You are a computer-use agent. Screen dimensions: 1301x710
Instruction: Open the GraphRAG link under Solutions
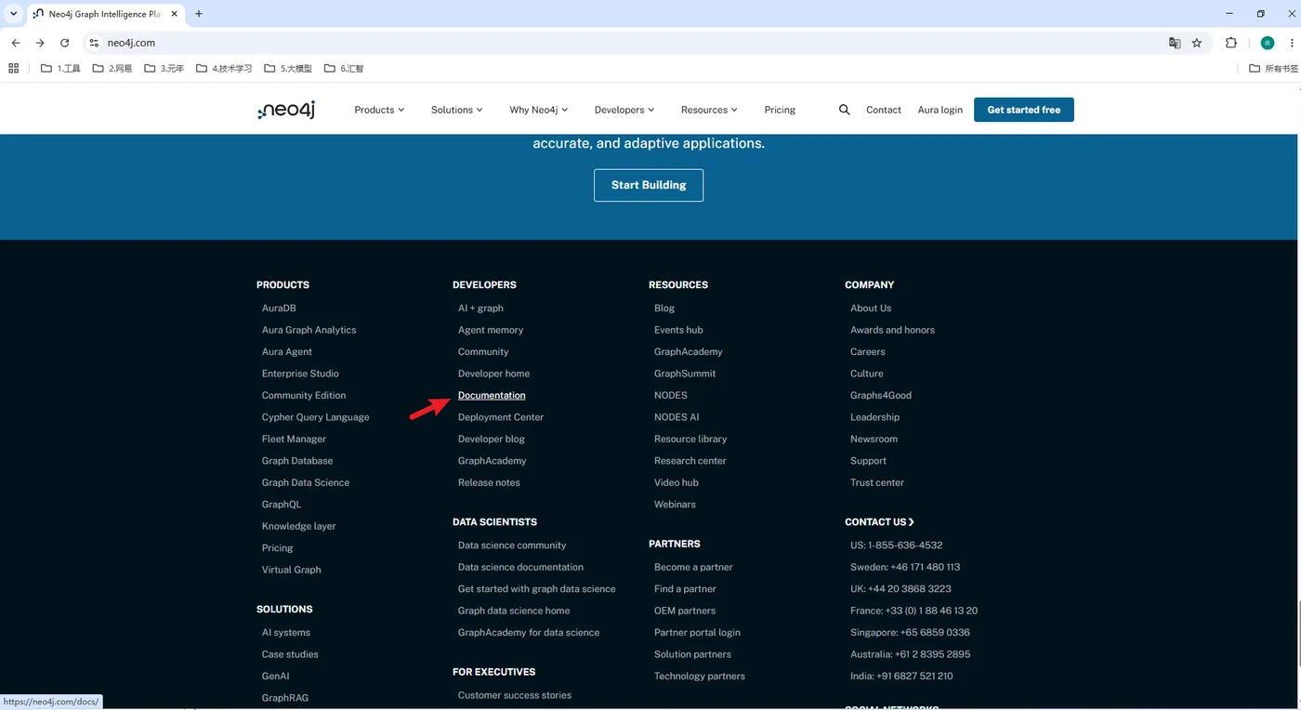pyautogui.click(x=285, y=698)
